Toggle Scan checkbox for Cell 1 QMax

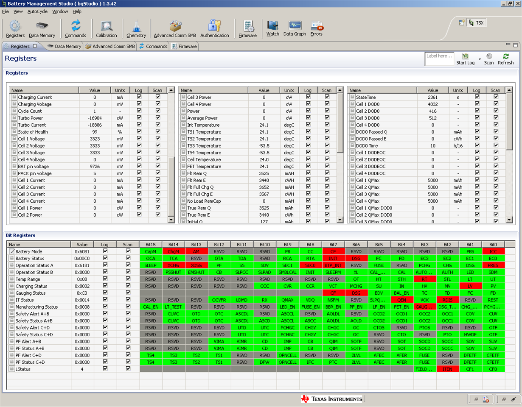click(496, 180)
